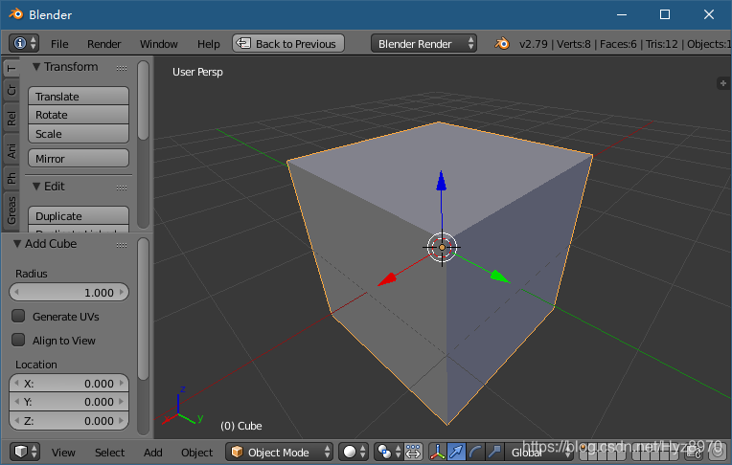
Task: Click the Back to Previous arrow icon
Action: [243, 43]
